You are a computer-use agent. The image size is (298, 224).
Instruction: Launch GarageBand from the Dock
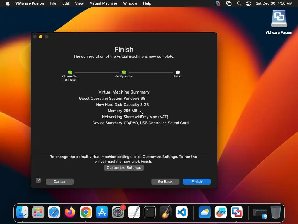(166, 212)
